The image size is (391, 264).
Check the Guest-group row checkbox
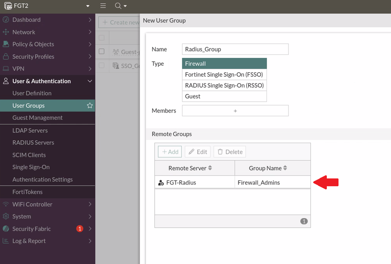click(102, 51)
